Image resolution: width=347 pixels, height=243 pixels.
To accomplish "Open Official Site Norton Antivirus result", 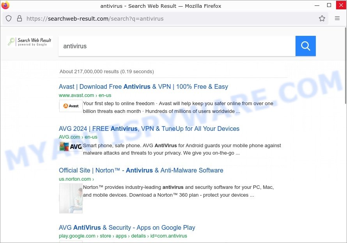I will 141,170.
